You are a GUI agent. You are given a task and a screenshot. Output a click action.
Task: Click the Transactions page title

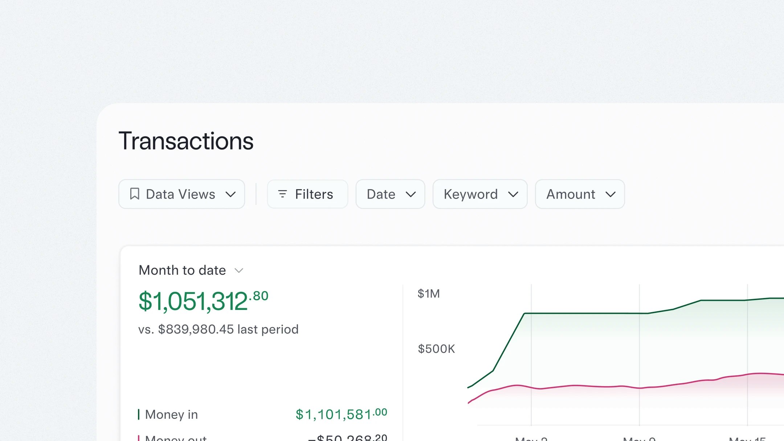click(186, 141)
